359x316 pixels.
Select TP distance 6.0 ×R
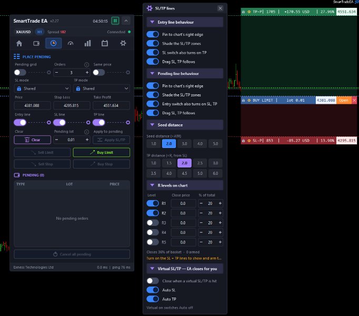click(215, 173)
